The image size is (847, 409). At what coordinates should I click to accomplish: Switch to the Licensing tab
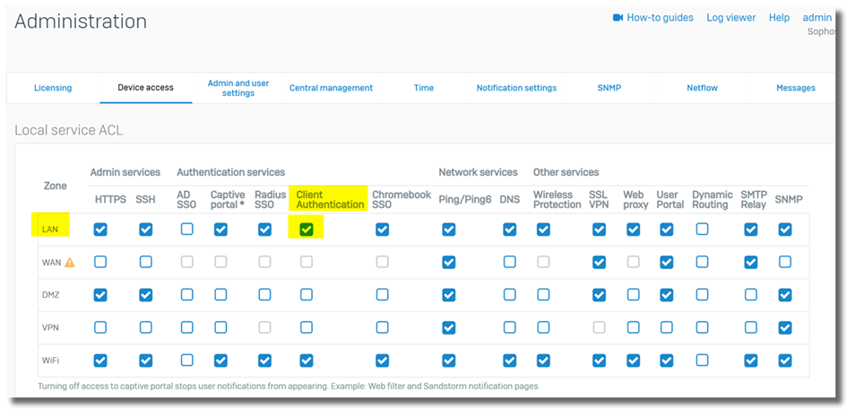pos(53,88)
